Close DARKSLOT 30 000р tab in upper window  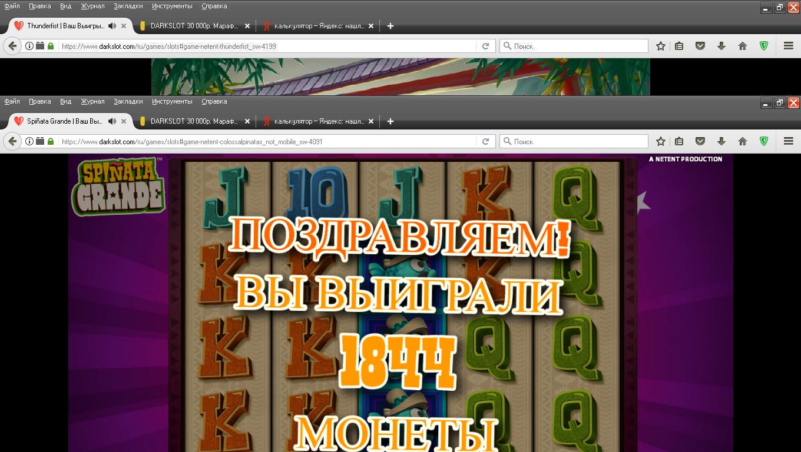click(x=247, y=26)
